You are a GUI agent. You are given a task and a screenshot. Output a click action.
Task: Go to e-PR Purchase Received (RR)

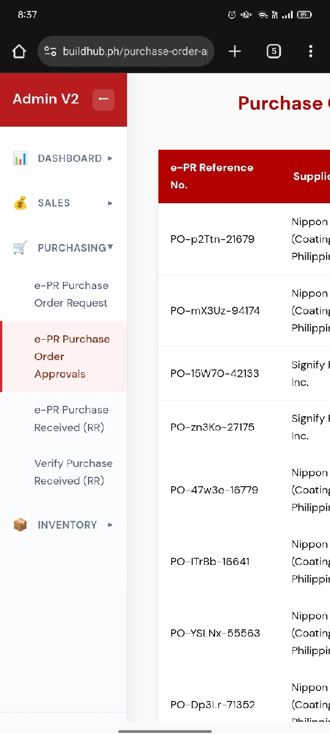[x=71, y=418]
